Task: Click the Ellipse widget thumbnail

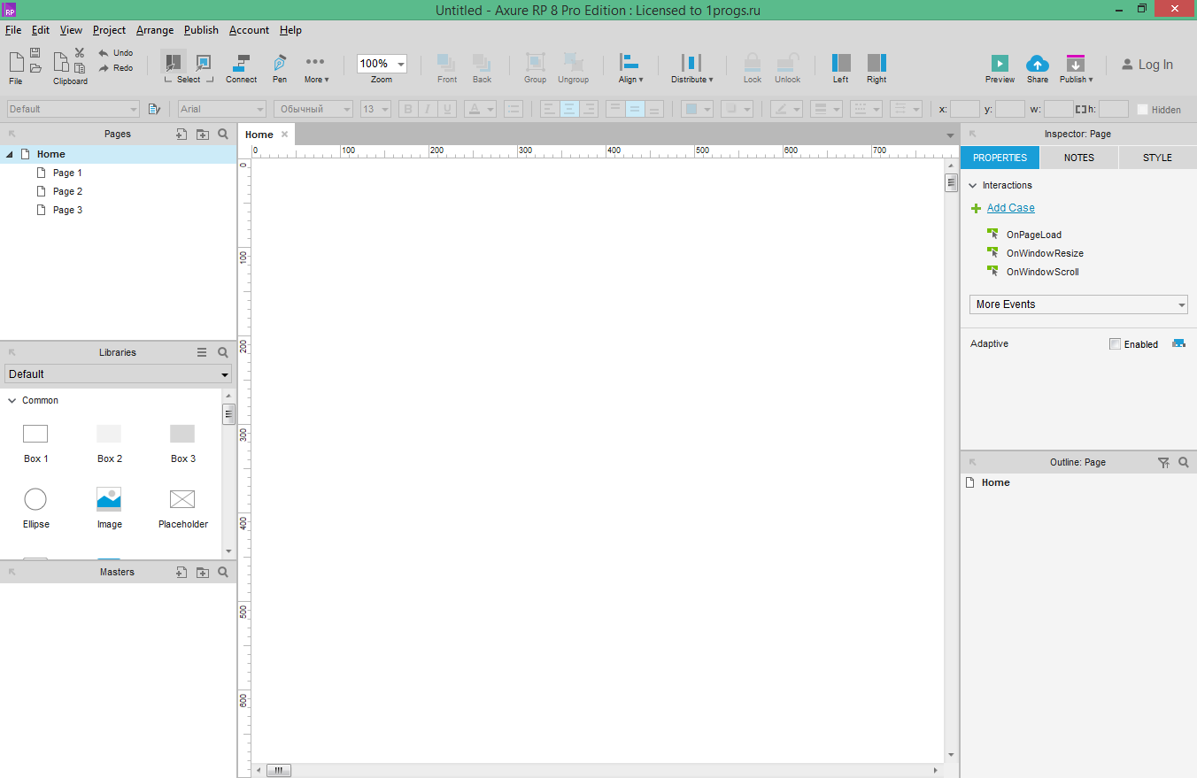Action: click(35, 499)
